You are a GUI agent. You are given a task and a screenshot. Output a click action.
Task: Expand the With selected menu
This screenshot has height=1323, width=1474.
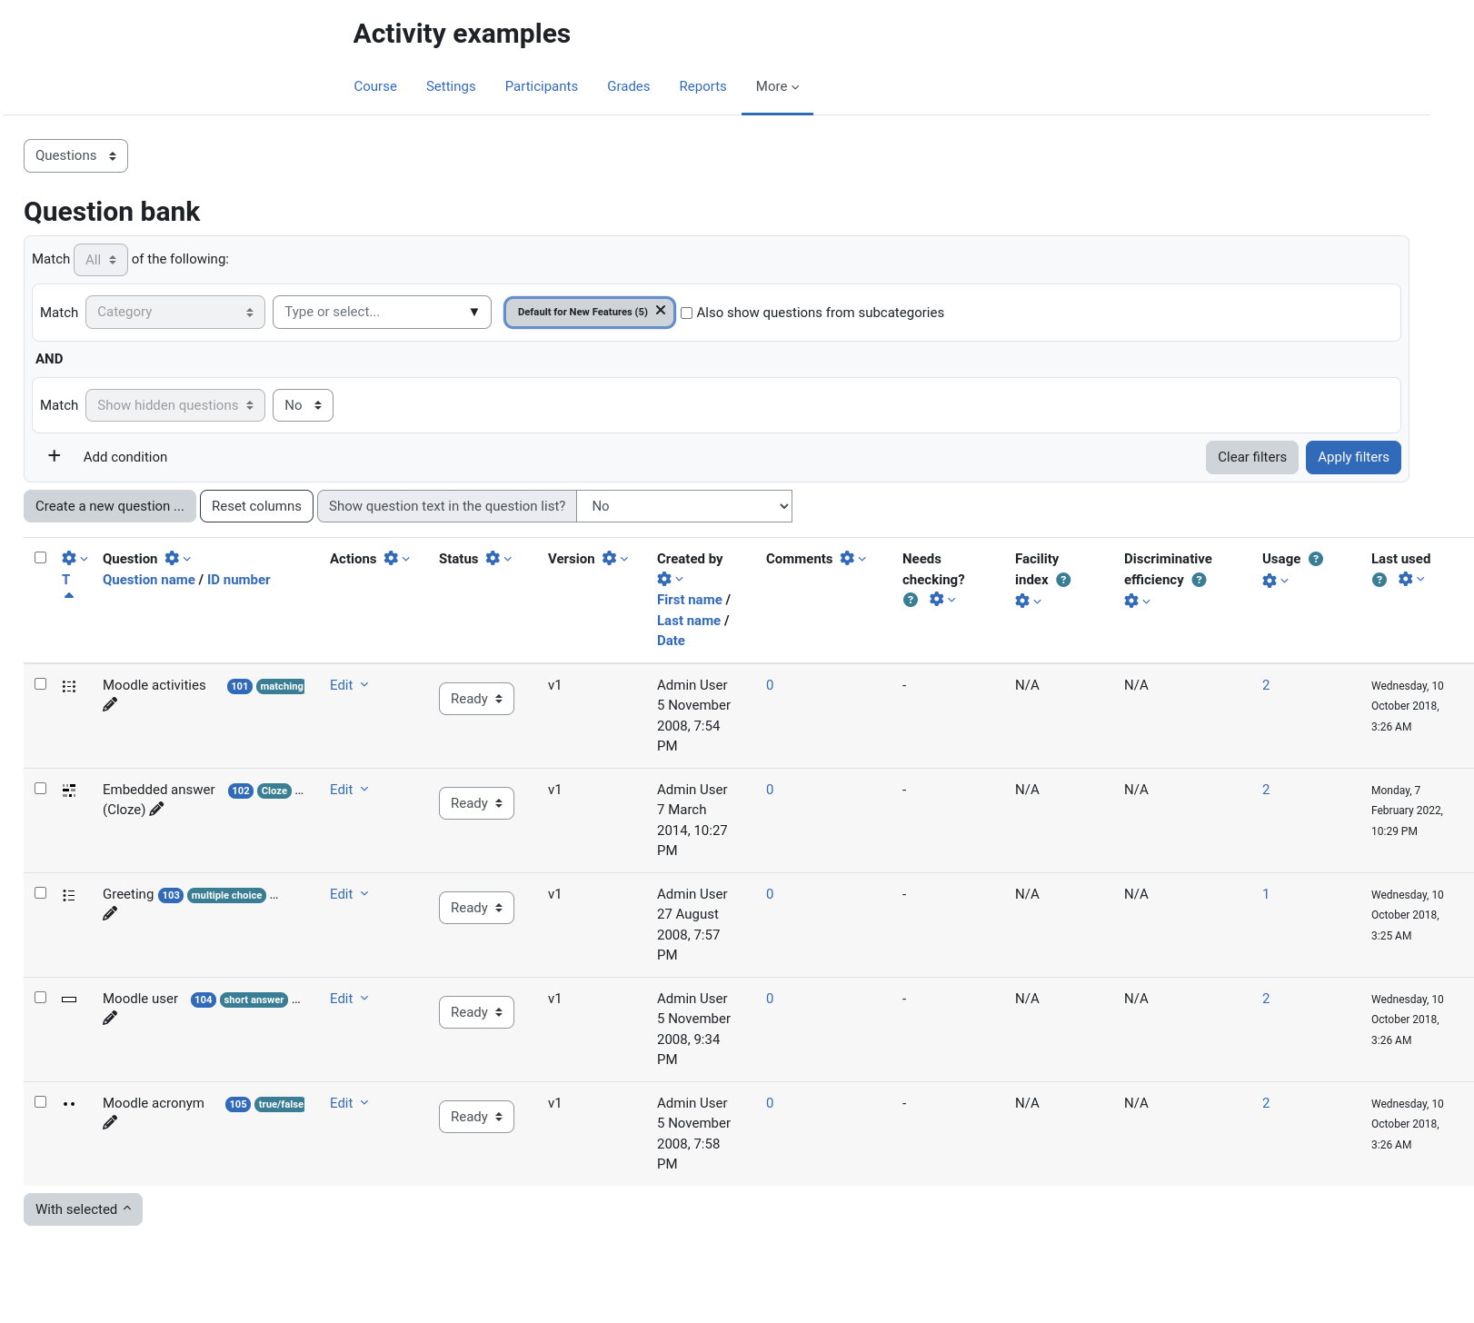[83, 1209]
